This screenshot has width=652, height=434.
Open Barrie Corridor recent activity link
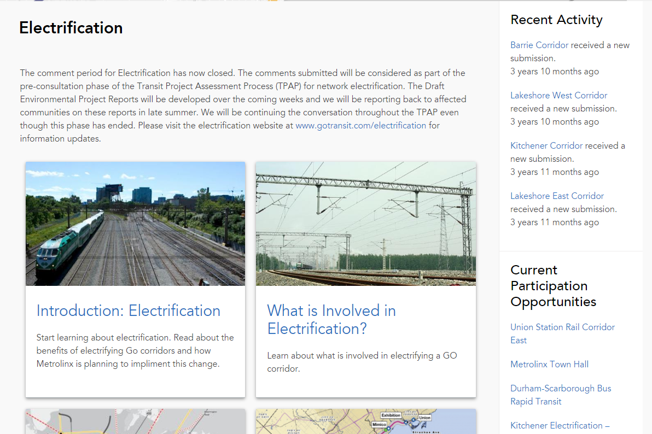(539, 45)
